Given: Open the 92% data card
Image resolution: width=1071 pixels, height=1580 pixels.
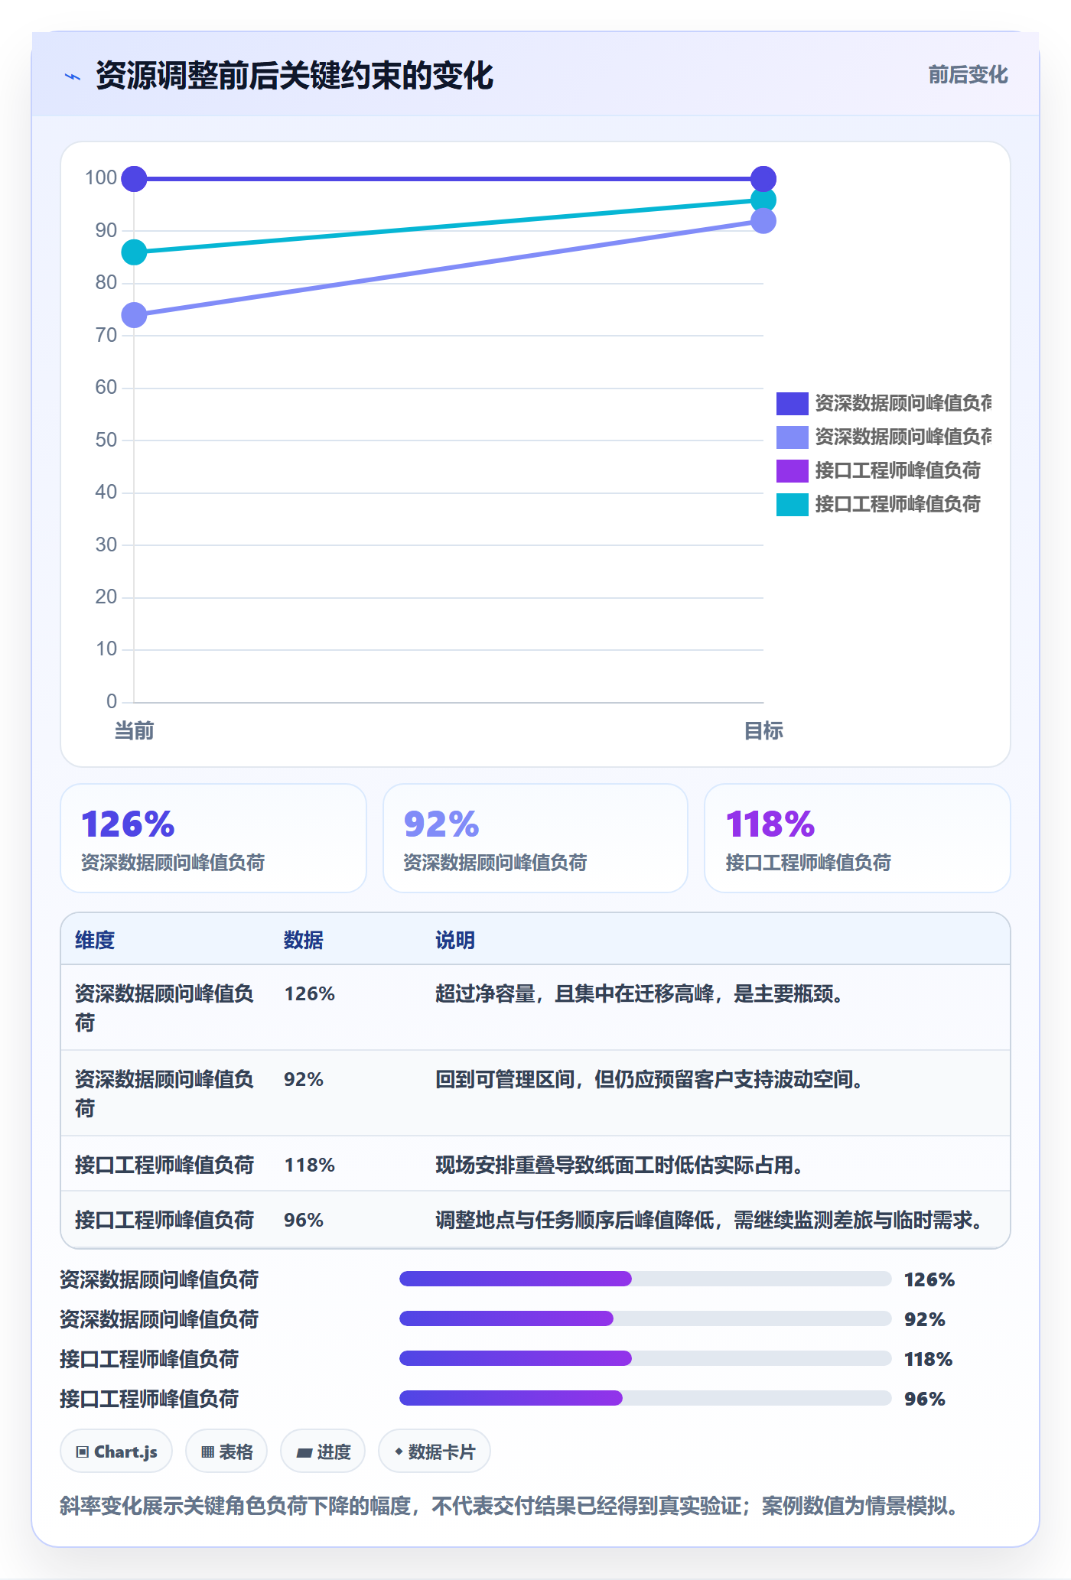Looking at the screenshot, I should [535, 838].
